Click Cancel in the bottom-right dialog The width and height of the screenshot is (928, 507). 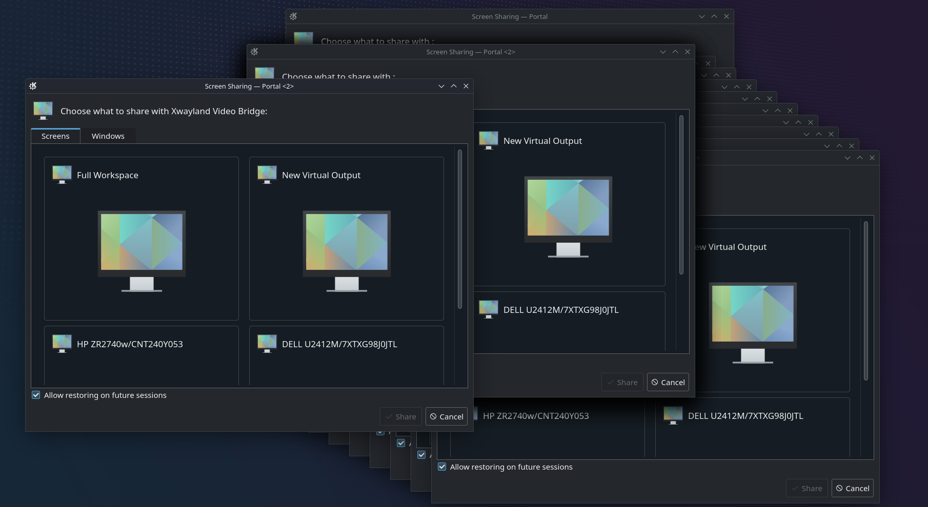[852, 489]
